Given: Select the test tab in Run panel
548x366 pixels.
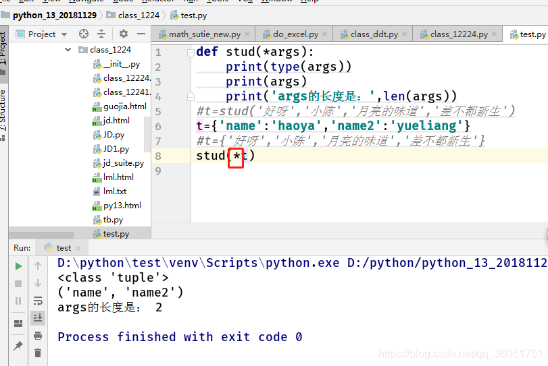Looking at the screenshot, I should [x=63, y=248].
